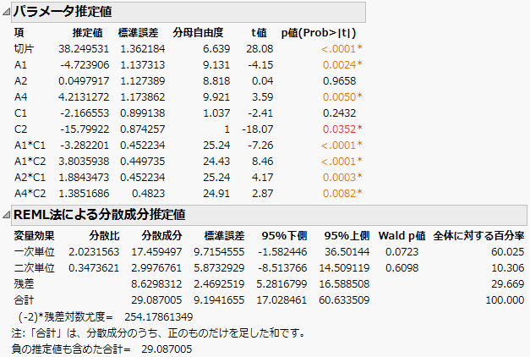Click the variance component 17.459497
This screenshot has width=530, height=357.
156,252
